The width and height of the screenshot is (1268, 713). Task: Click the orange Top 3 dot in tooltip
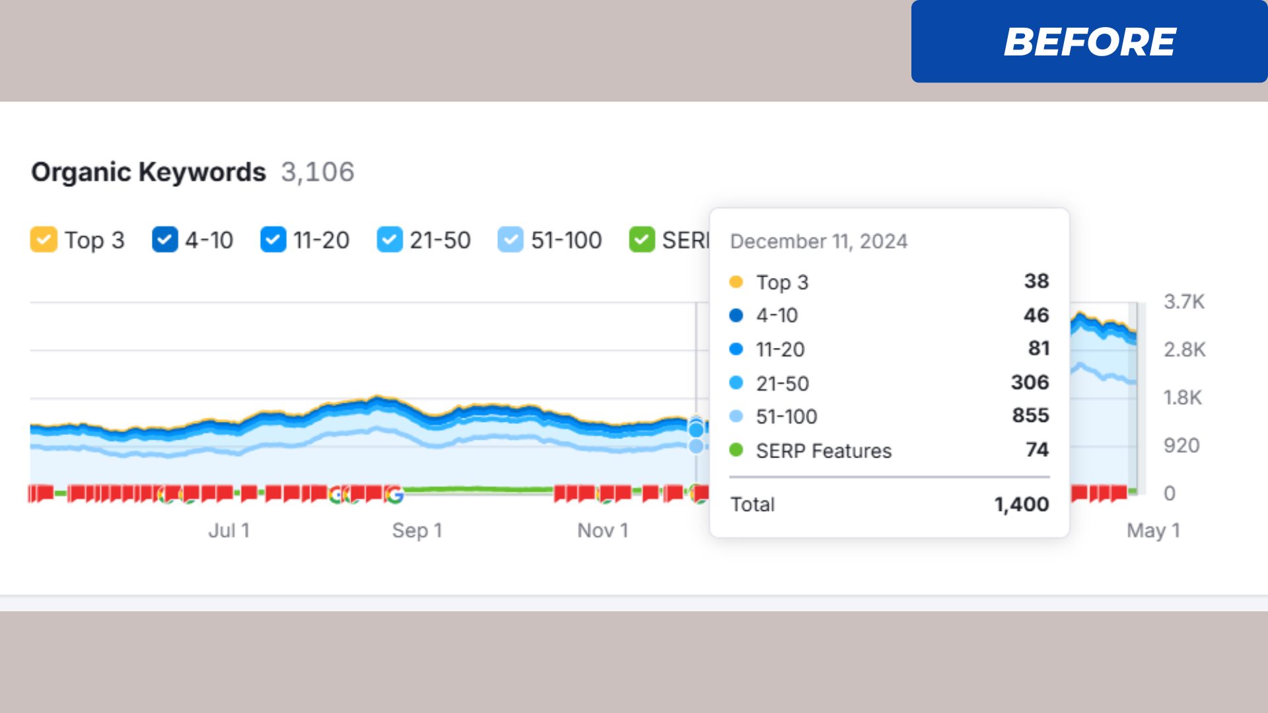pyautogui.click(x=736, y=283)
